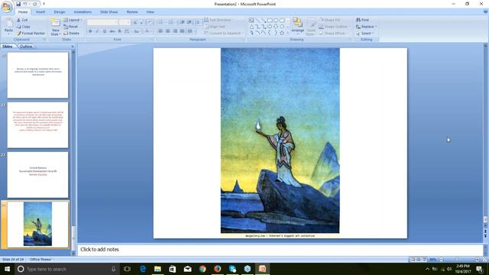Click Cut in the Clipboard group
489x275 pixels.
click(x=22, y=20)
